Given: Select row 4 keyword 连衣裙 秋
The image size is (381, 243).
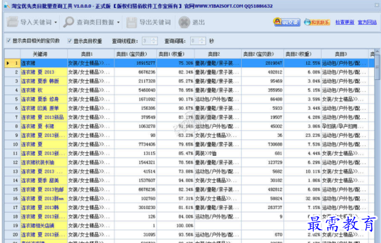Looking at the screenshot, I should (x=44, y=90).
